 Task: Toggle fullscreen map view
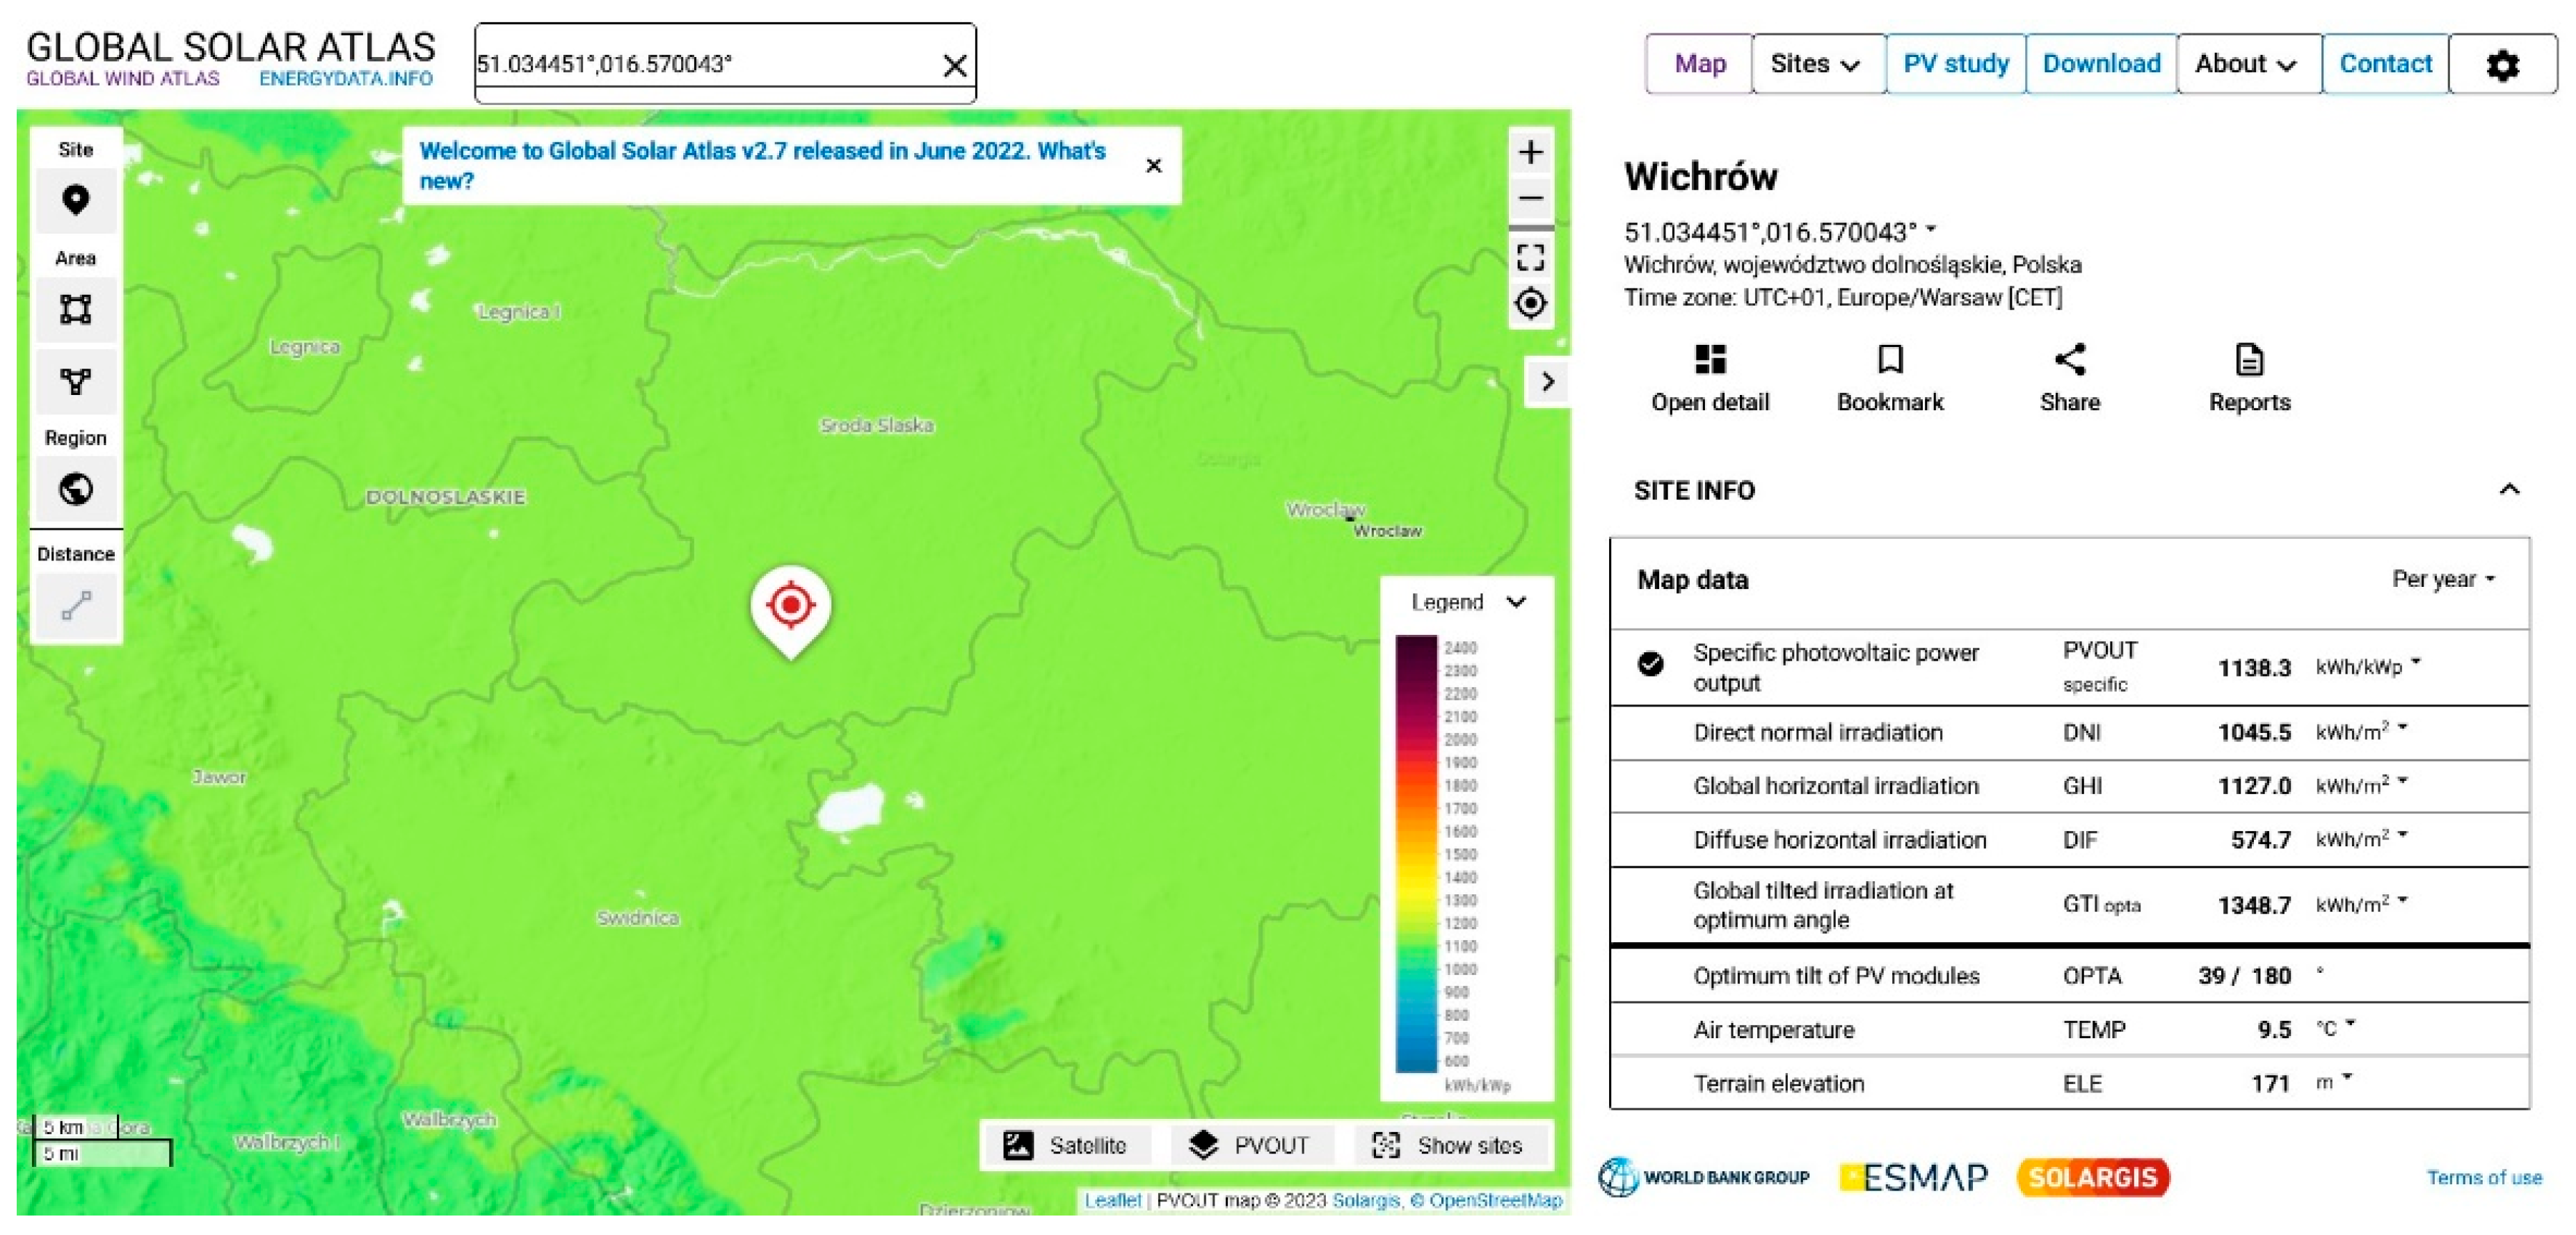tap(1530, 257)
